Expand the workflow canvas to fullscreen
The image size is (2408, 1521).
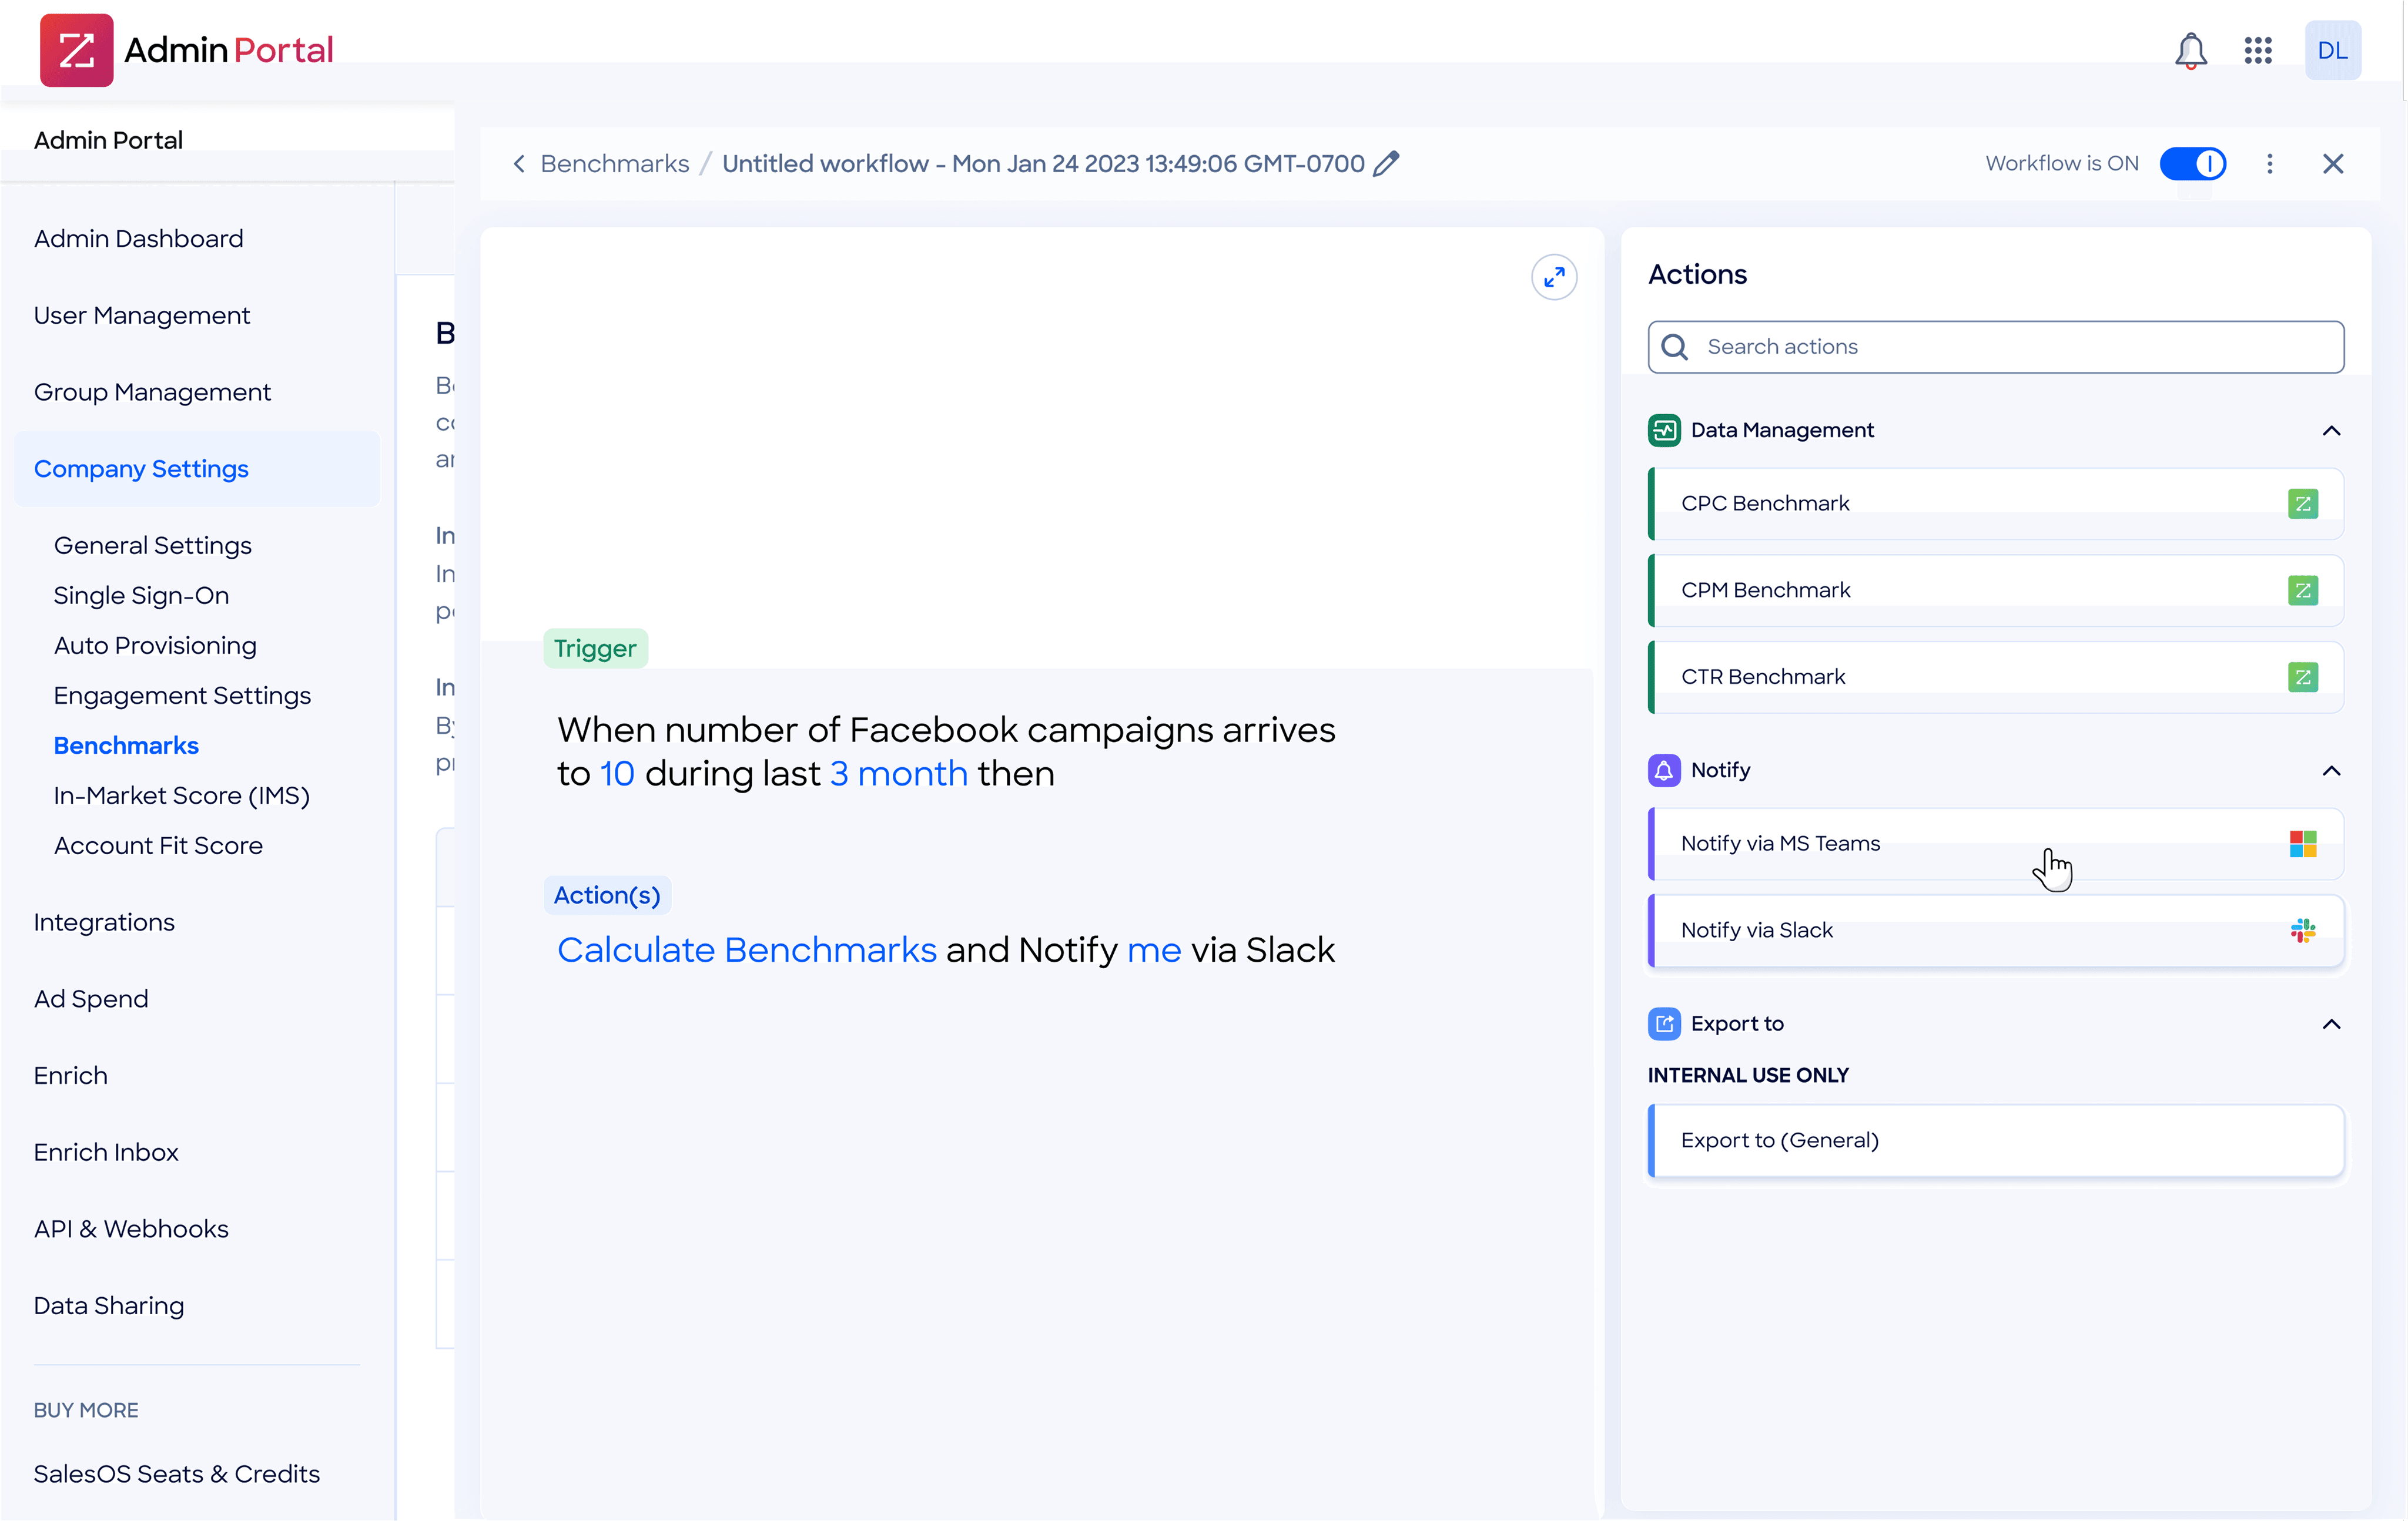pos(1554,277)
